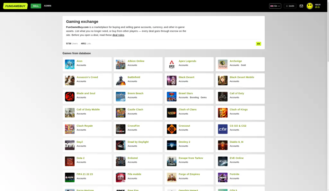
Task: Click the CS GO & CS2 icon
Action: (223, 129)
